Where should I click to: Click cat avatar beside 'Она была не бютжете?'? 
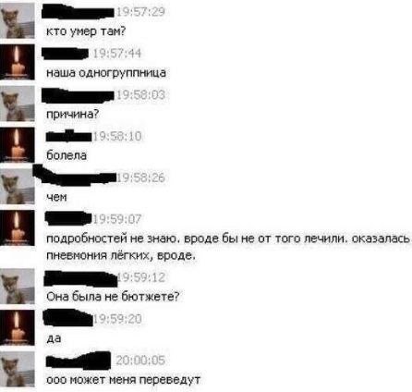pos(18,286)
